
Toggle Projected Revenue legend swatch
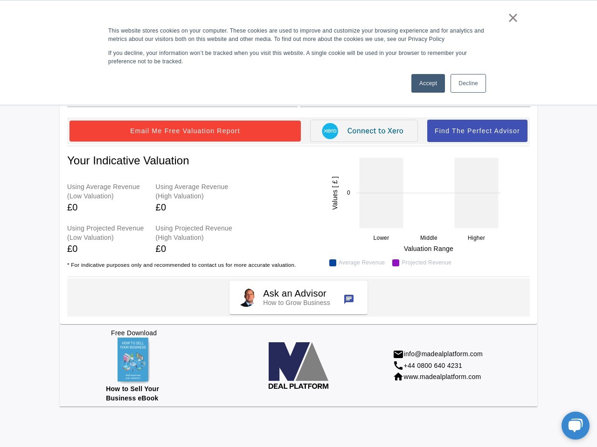(396, 263)
